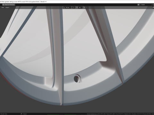Image resolution: width=154 pixels, height=115 pixels.
Task: Click the Objects count in status bar
Action: pyautogui.click(x=127, y=114)
